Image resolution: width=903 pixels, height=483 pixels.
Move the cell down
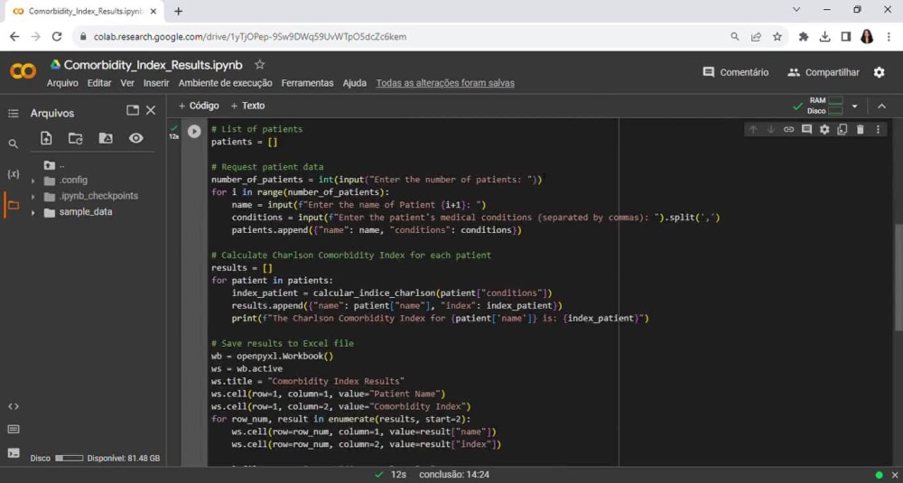point(770,129)
